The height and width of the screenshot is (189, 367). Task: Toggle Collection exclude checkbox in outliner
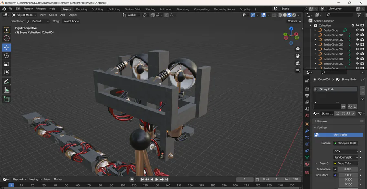tap(353, 26)
